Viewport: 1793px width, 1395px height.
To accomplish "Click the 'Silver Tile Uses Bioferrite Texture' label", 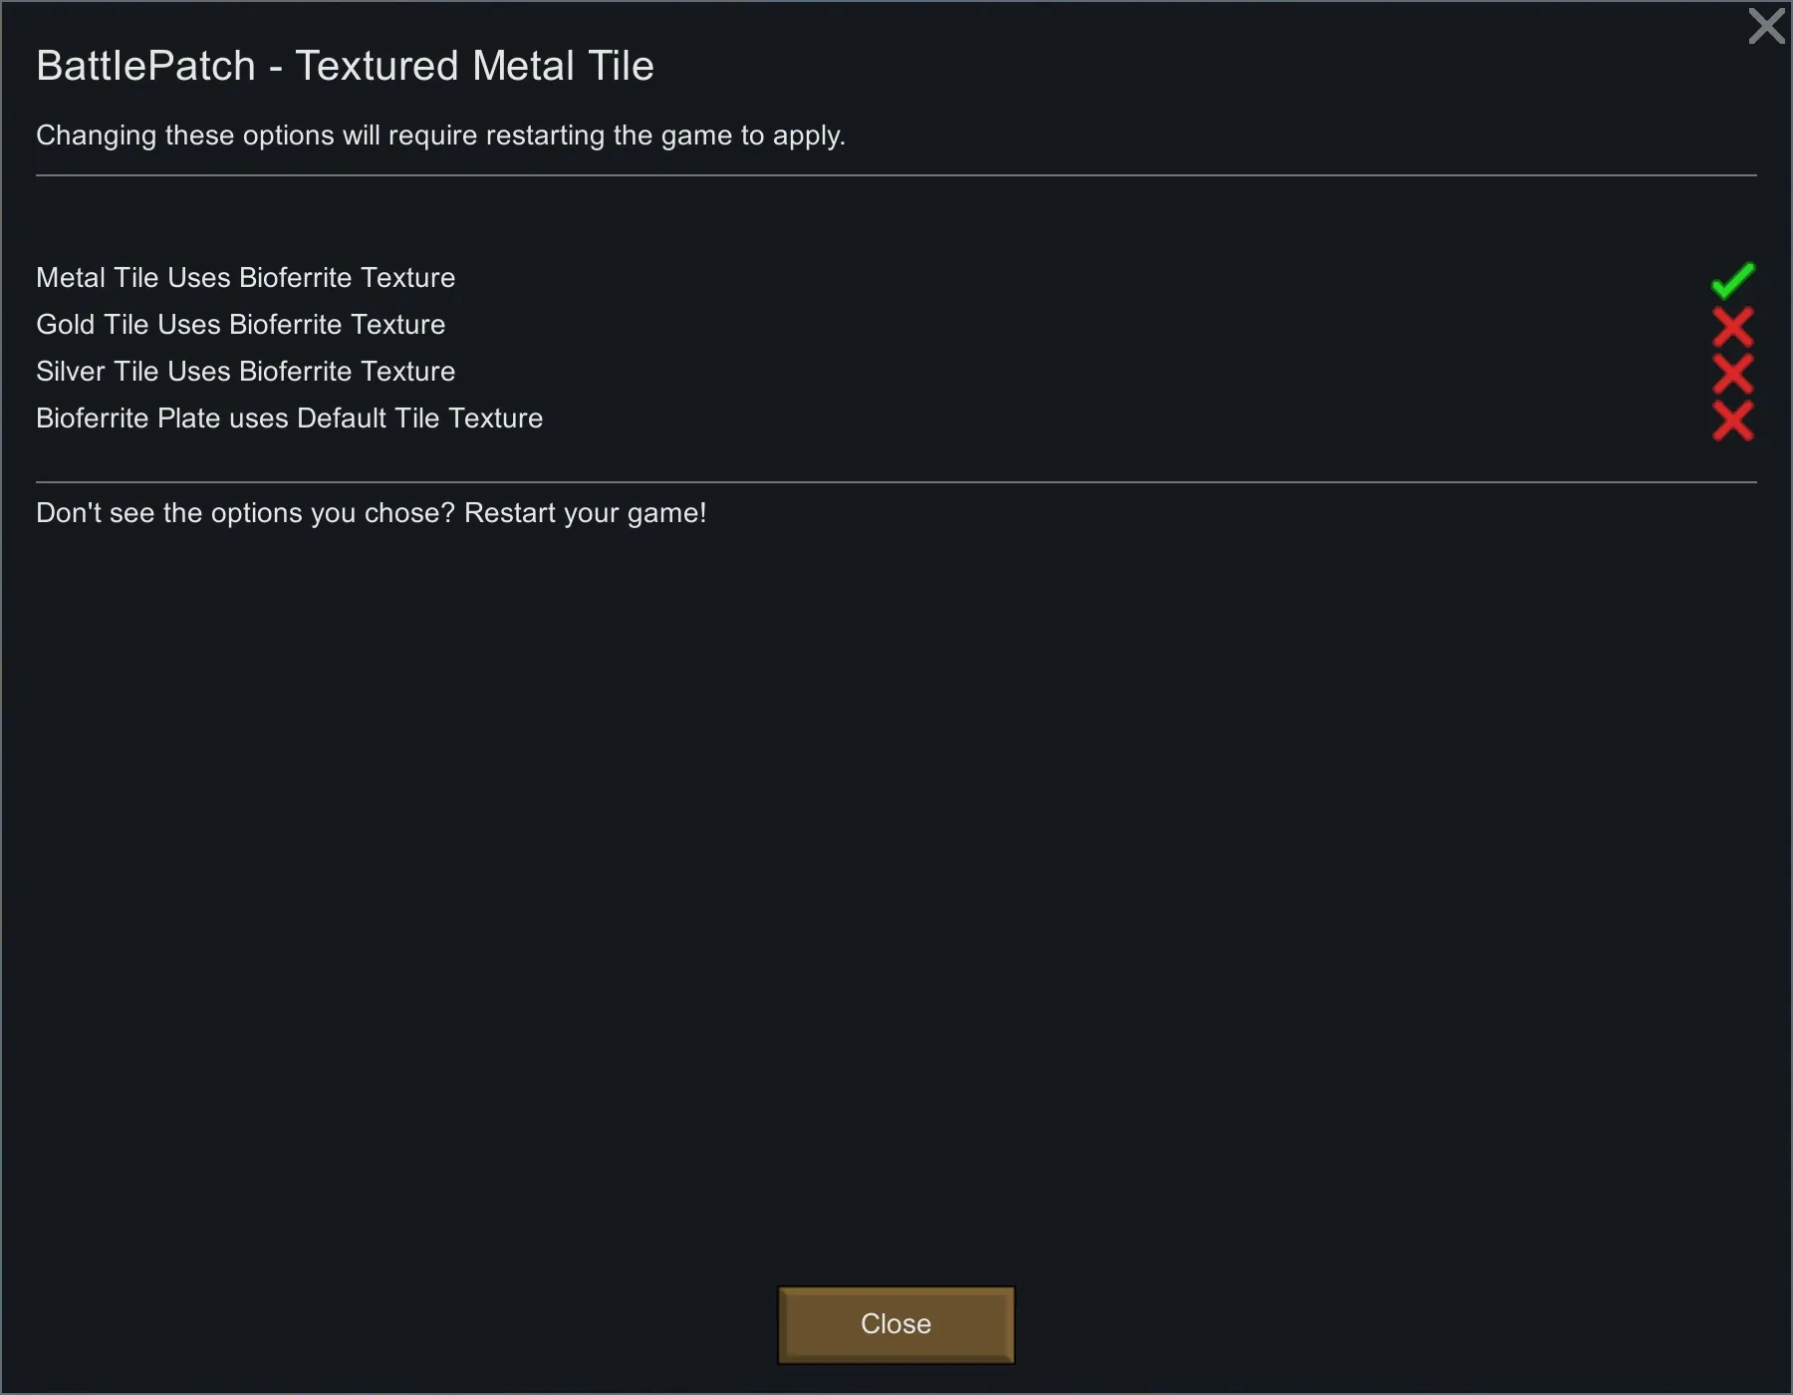I will coord(245,372).
